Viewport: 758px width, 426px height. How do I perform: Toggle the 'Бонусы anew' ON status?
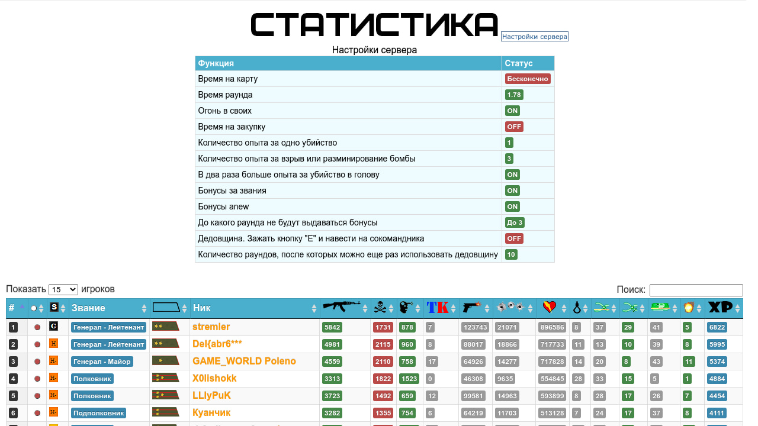[512, 206]
